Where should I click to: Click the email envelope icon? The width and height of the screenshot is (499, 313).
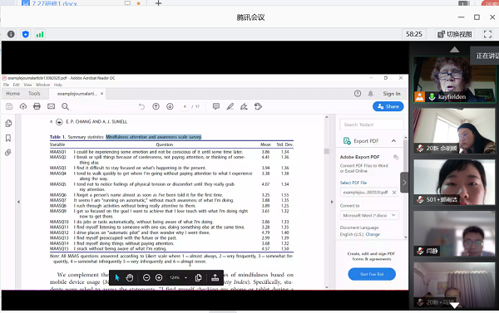pyautogui.click(x=51, y=106)
